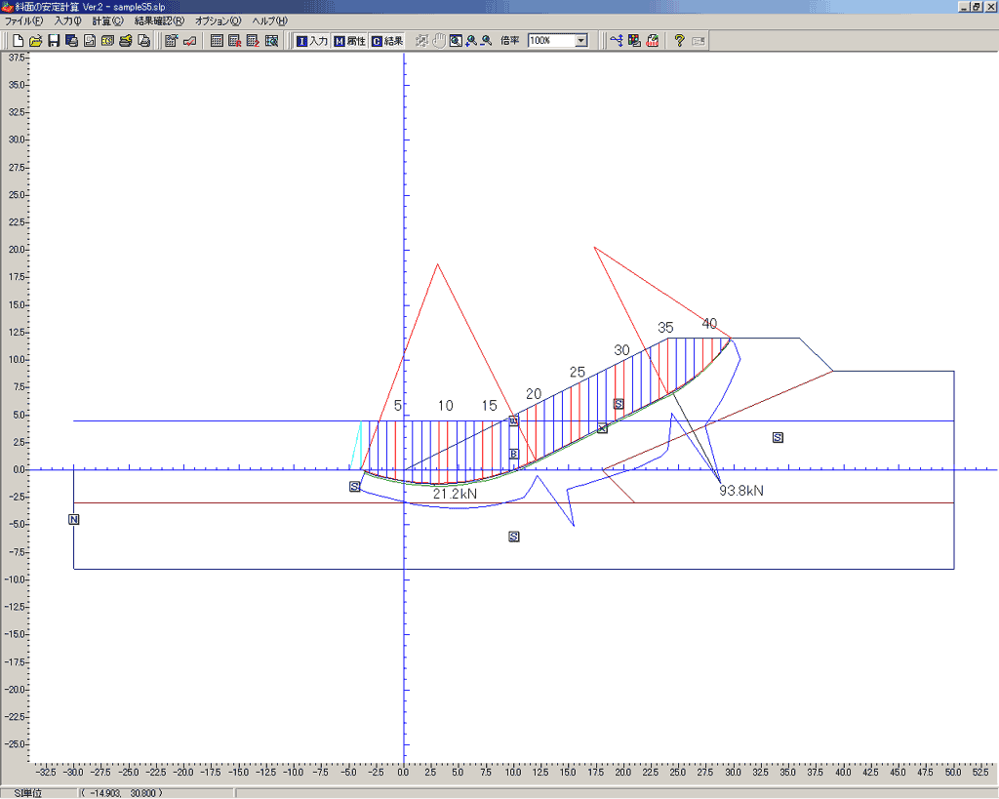Click the zoom-to-fit window icon
Screen dimensions: 999x799
click(x=456, y=41)
